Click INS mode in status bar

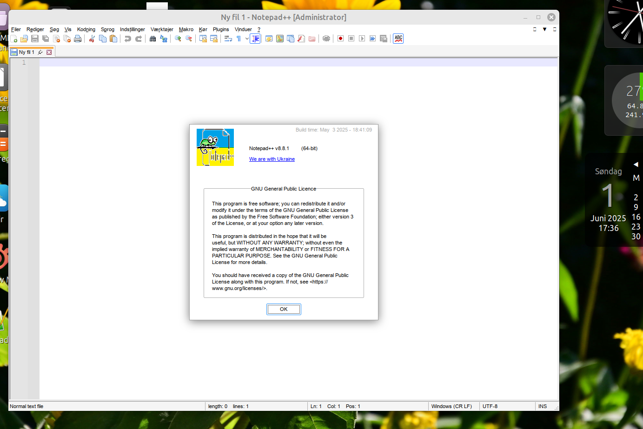(543, 406)
